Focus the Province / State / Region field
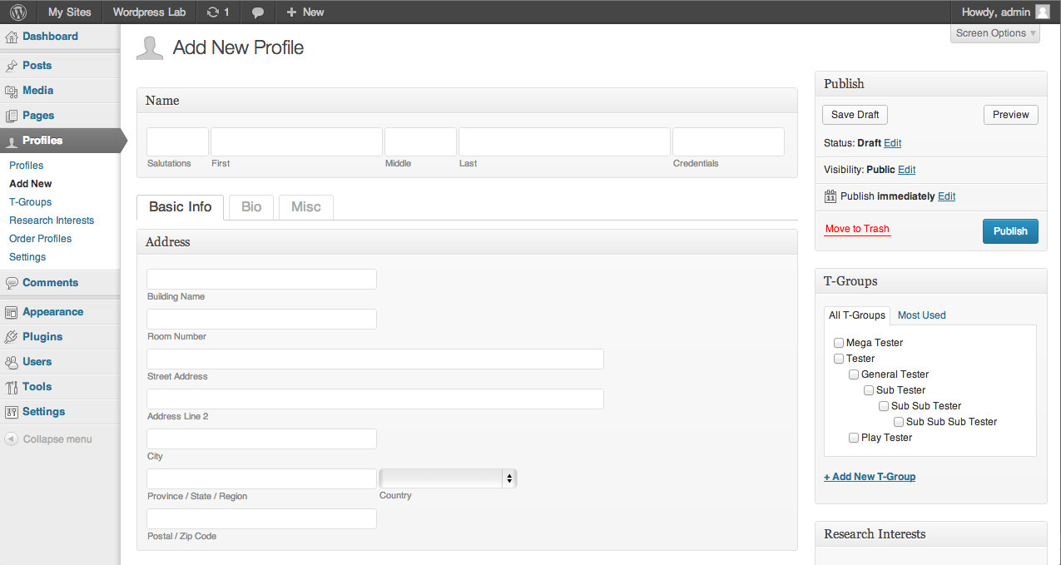Image resolution: width=1061 pixels, height=565 pixels. pyautogui.click(x=261, y=479)
